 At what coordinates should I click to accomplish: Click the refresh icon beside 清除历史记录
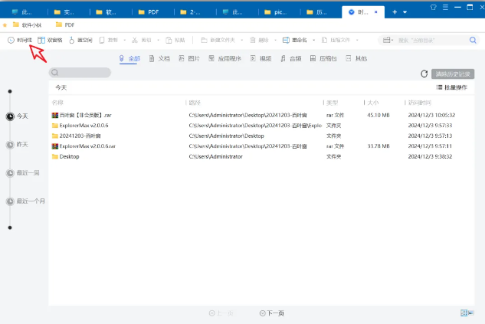click(x=424, y=74)
